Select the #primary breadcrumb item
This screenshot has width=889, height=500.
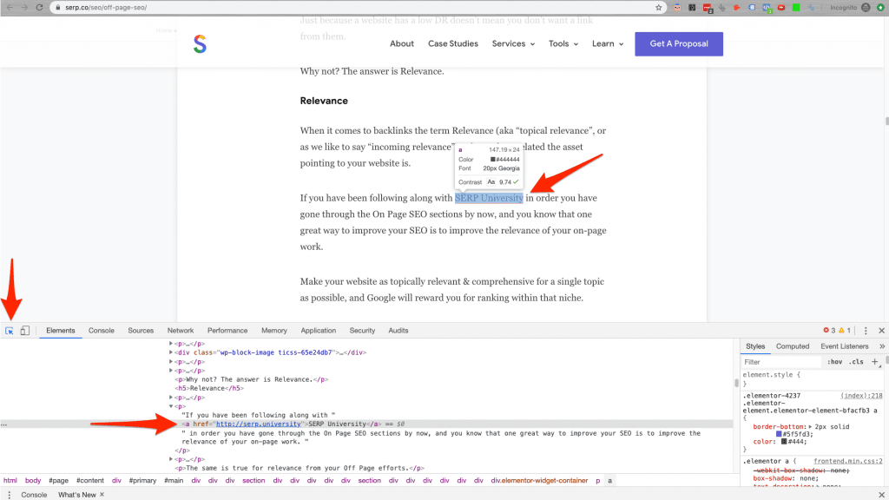(142, 481)
